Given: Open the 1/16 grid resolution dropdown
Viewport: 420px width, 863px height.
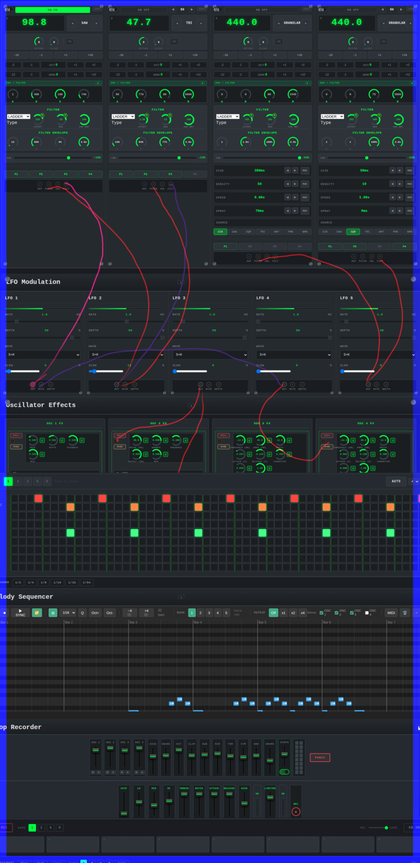Looking at the screenshot, I should (x=68, y=613).
